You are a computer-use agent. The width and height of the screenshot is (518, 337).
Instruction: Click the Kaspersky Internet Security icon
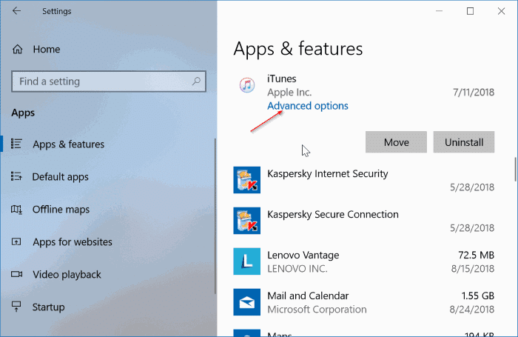pos(246,180)
